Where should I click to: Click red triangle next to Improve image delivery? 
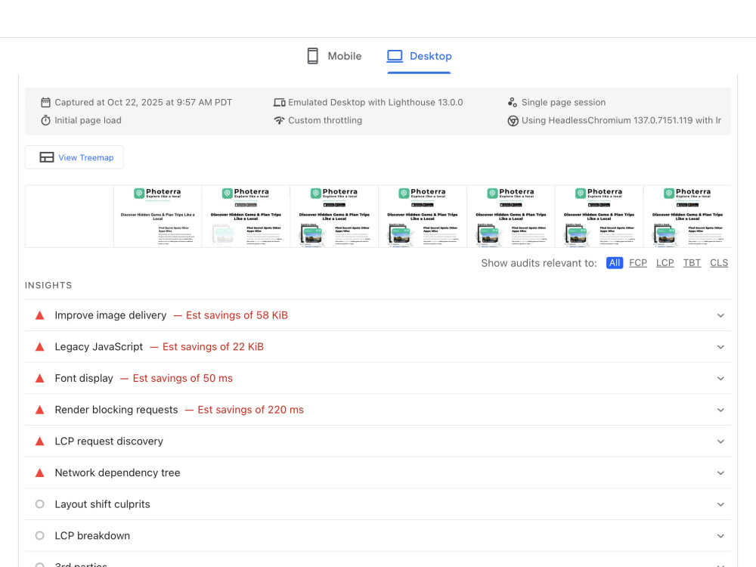40,315
